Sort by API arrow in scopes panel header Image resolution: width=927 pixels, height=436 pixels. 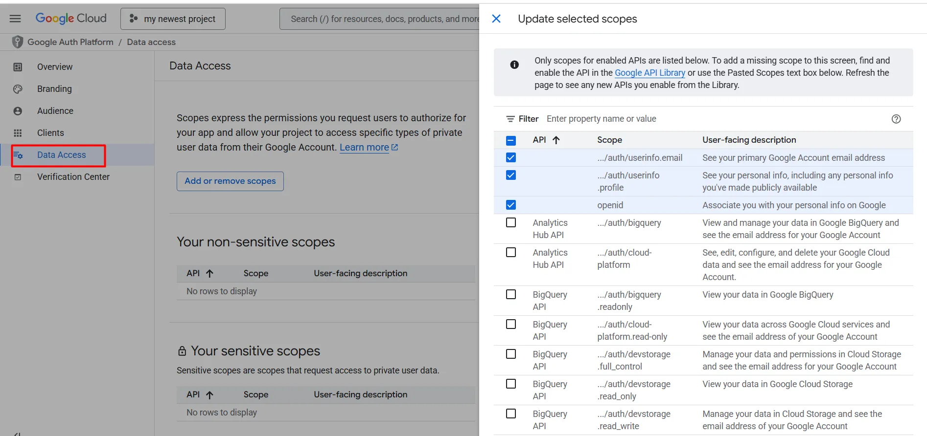click(x=556, y=140)
